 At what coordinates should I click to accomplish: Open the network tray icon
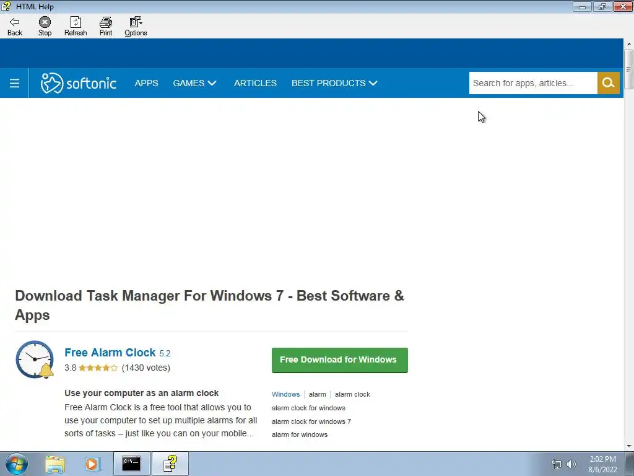pyautogui.click(x=557, y=464)
